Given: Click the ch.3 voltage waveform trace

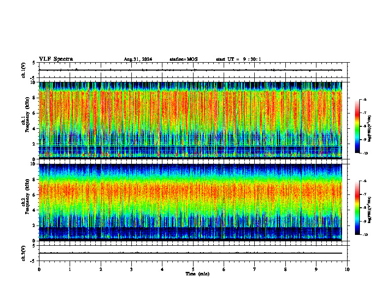Looking at the screenshot, I should (x=190, y=253).
